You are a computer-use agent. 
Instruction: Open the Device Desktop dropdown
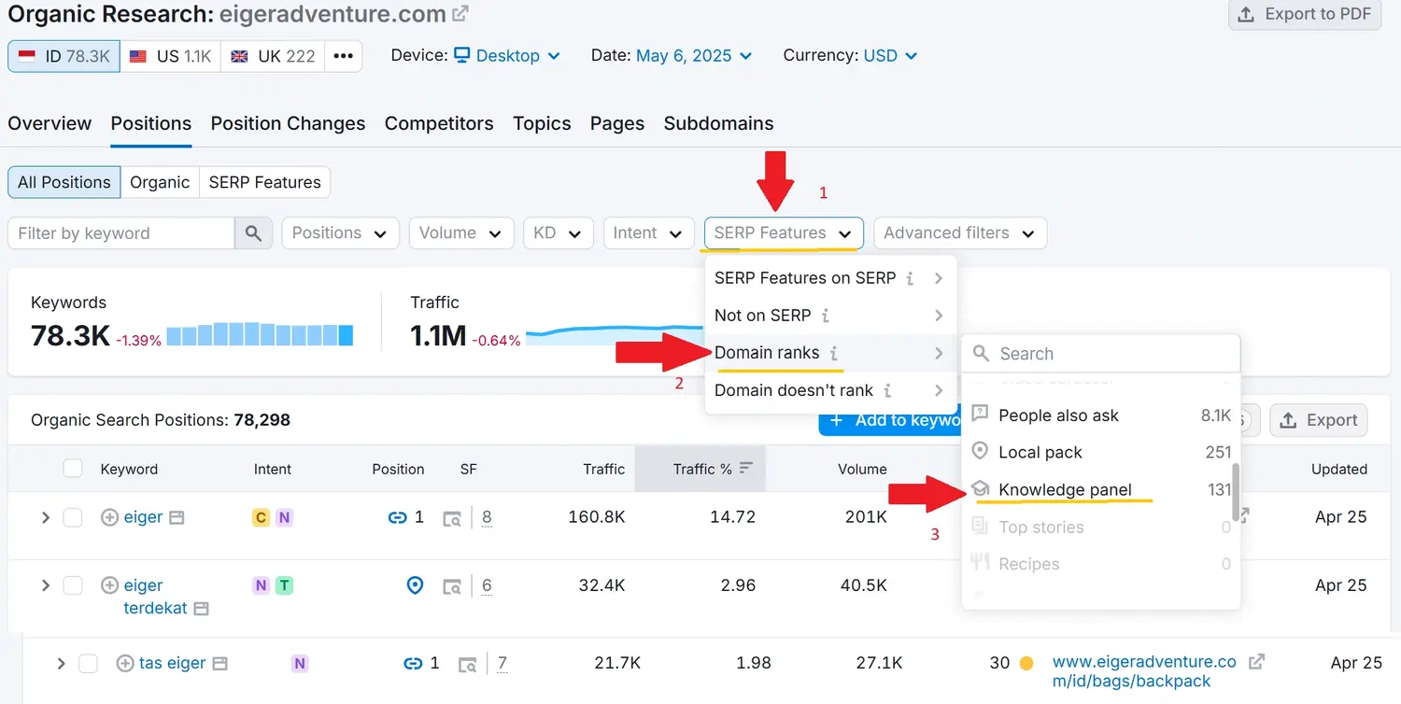(x=507, y=56)
